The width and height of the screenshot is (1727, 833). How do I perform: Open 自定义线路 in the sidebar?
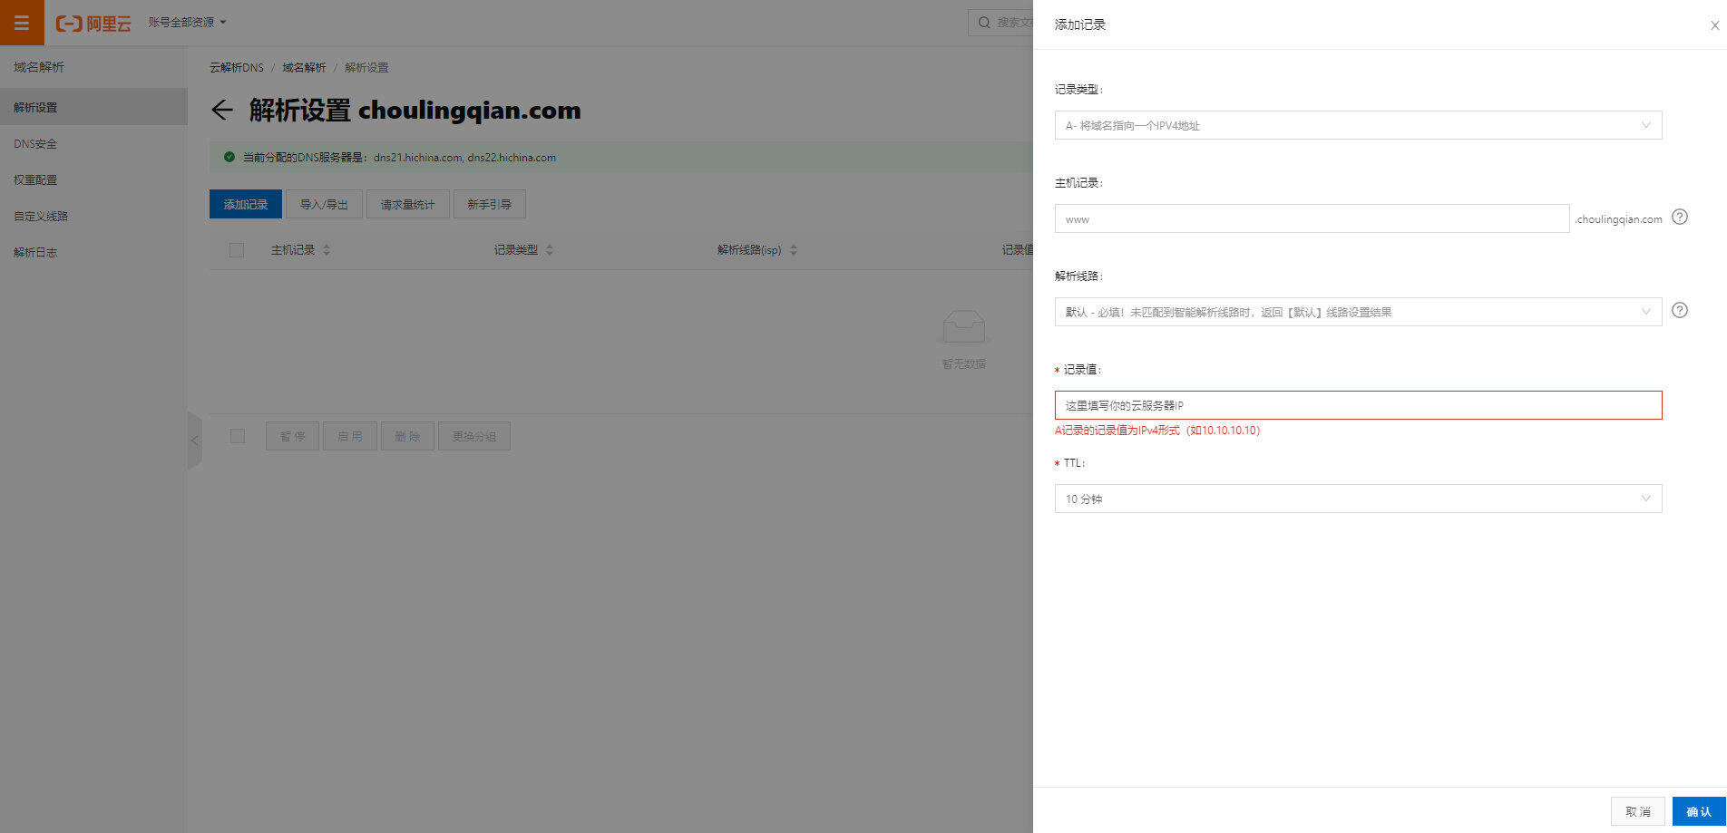[x=93, y=216]
